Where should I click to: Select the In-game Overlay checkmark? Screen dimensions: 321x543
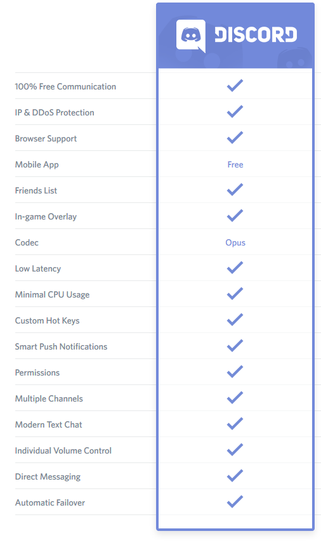point(235,216)
